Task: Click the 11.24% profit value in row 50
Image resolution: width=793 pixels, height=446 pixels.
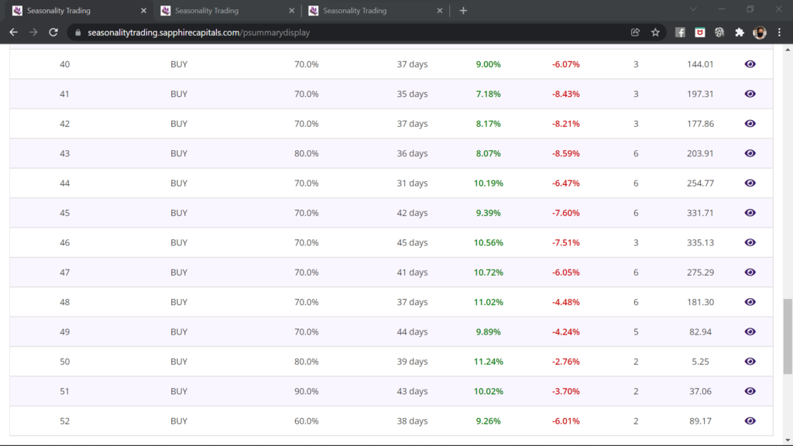Action: point(488,362)
